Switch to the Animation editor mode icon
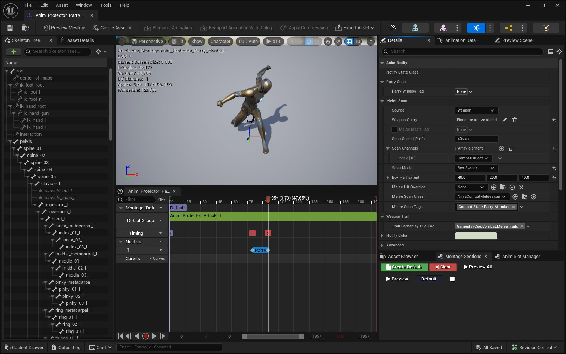566x354 pixels. [x=476, y=28]
